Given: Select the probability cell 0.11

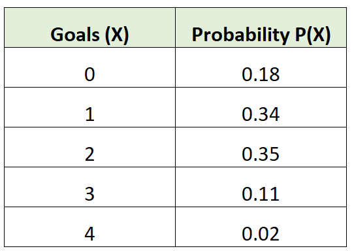Looking at the screenshot, I should (x=261, y=187).
